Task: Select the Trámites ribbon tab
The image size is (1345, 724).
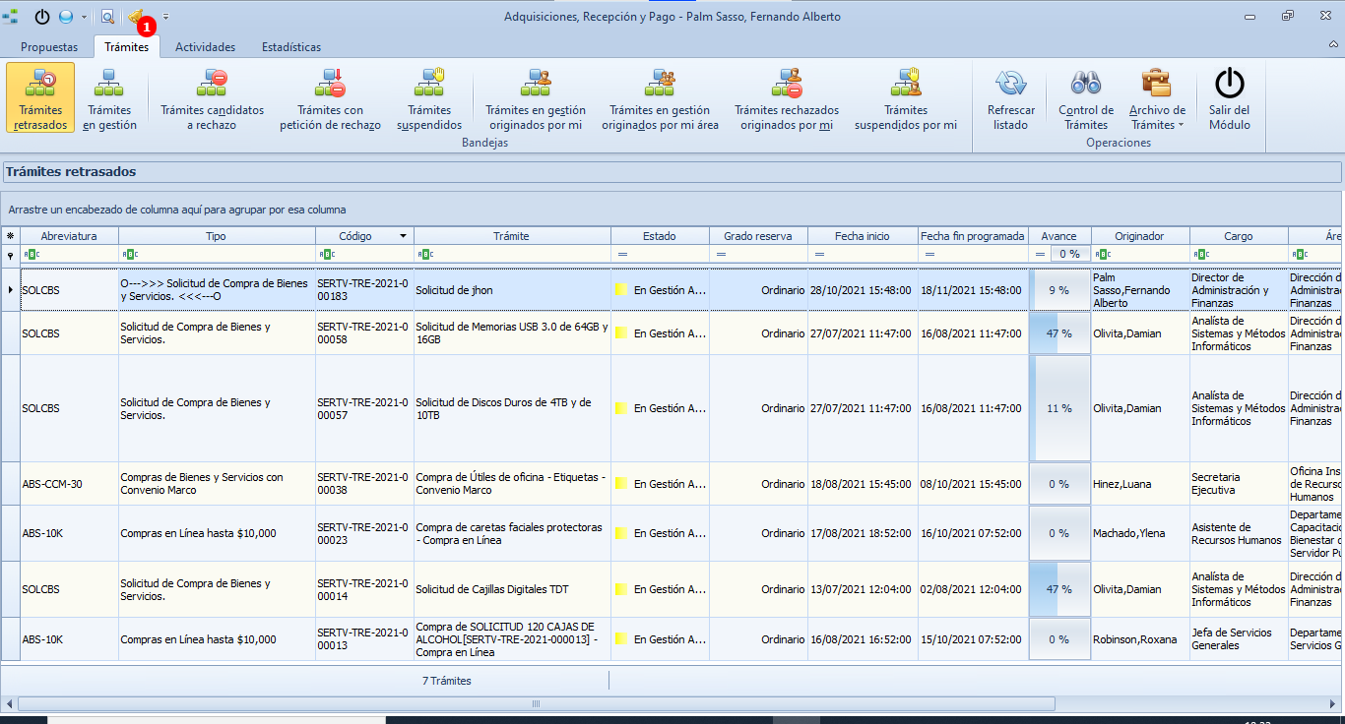Action: coord(127,46)
